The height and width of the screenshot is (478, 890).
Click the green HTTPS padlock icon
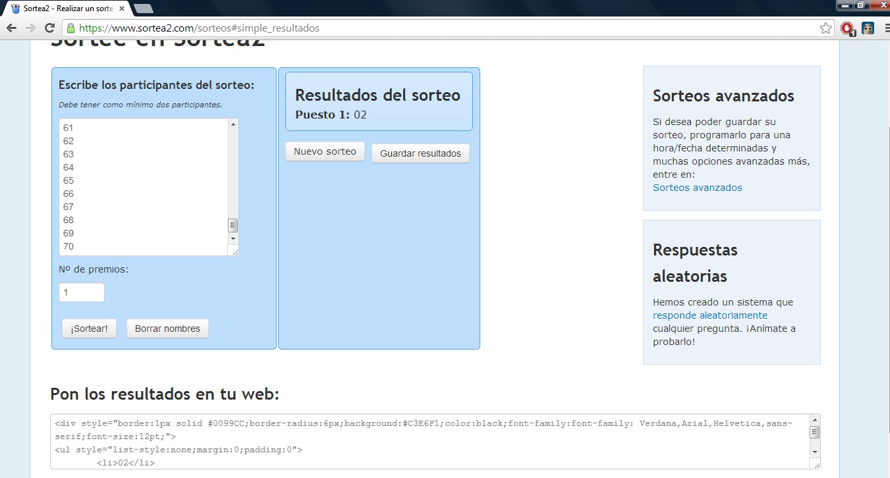tap(70, 28)
